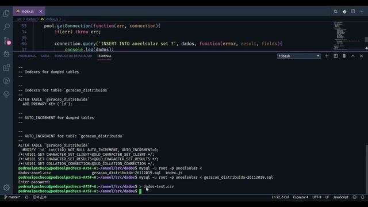The height and width of the screenshot is (207, 368).
Task: Change the UTF-8 encoding in status bar
Action: pyautogui.click(x=317, y=197)
